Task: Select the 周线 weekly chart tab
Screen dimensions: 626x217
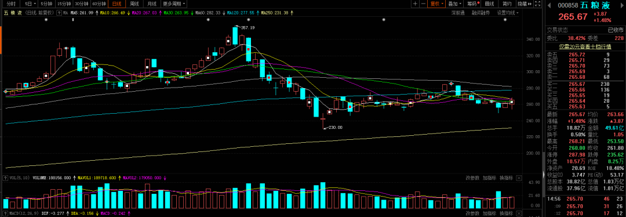Action: coord(134,4)
